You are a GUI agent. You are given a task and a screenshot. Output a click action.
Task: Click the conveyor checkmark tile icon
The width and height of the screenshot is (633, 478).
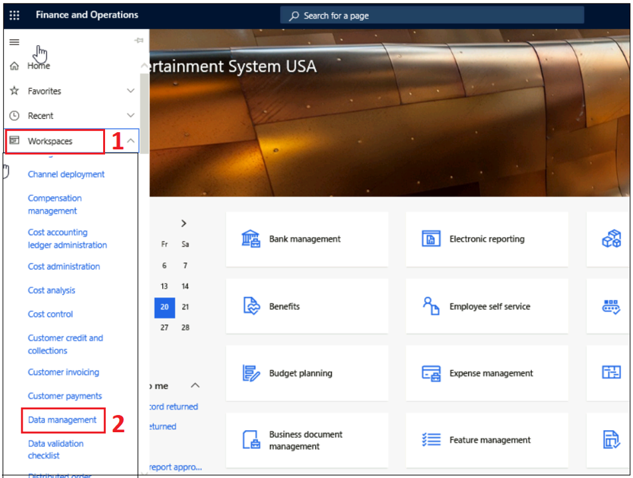611,307
